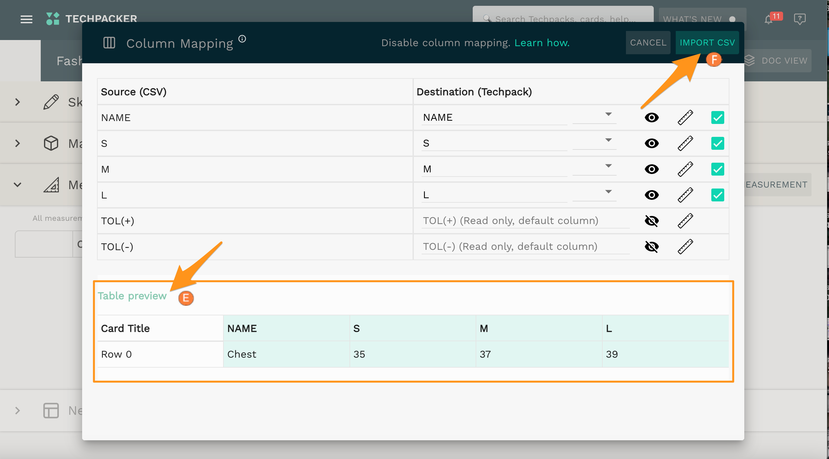Viewport: 829px width, 459px height.
Task: Uncheck the S row checkbox
Action: [717, 143]
